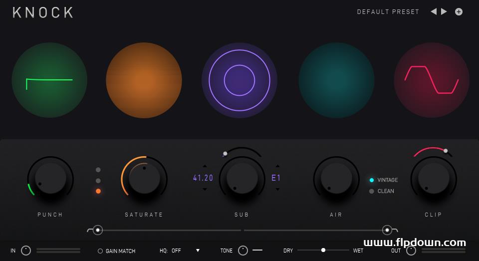Image resolution: width=479 pixels, height=261 pixels.
Task: Click the TONE knob
Action: (243, 251)
